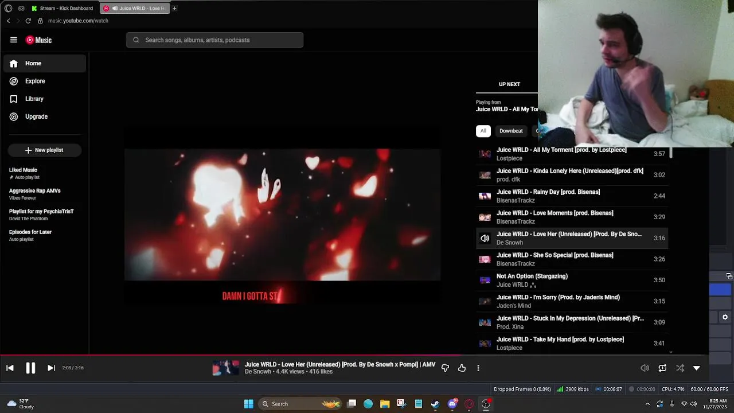This screenshot has width=734, height=413.
Task: Open OBS settings gear icon
Action: coord(725,317)
